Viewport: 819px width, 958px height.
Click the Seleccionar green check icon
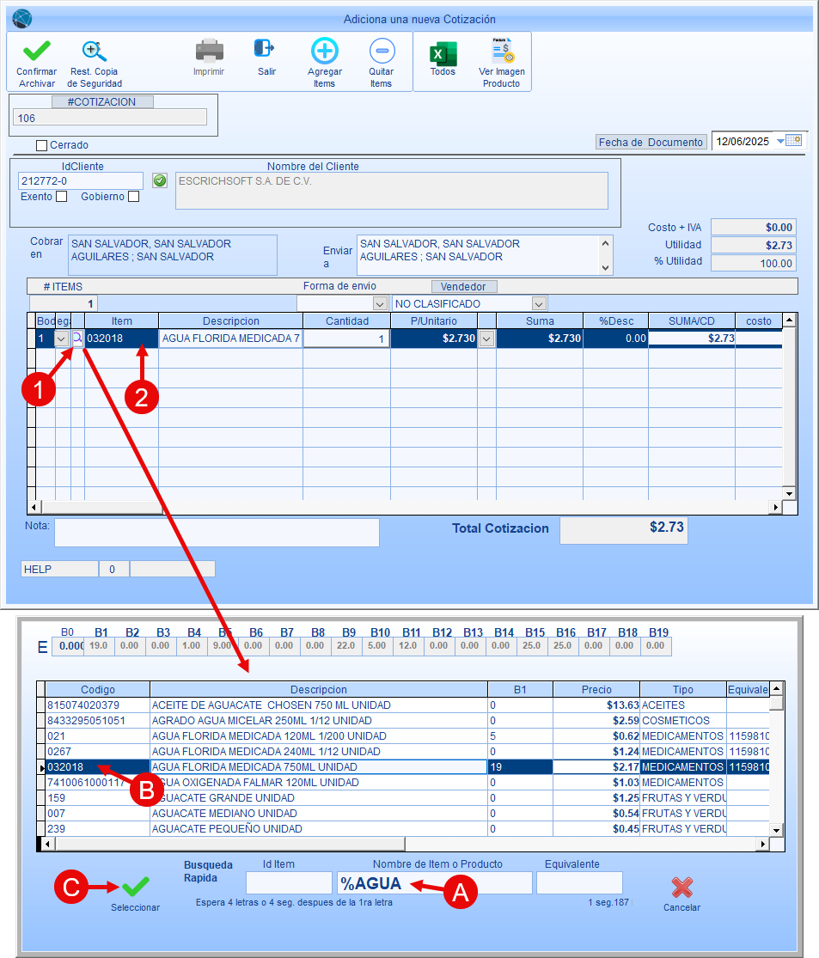[136, 887]
